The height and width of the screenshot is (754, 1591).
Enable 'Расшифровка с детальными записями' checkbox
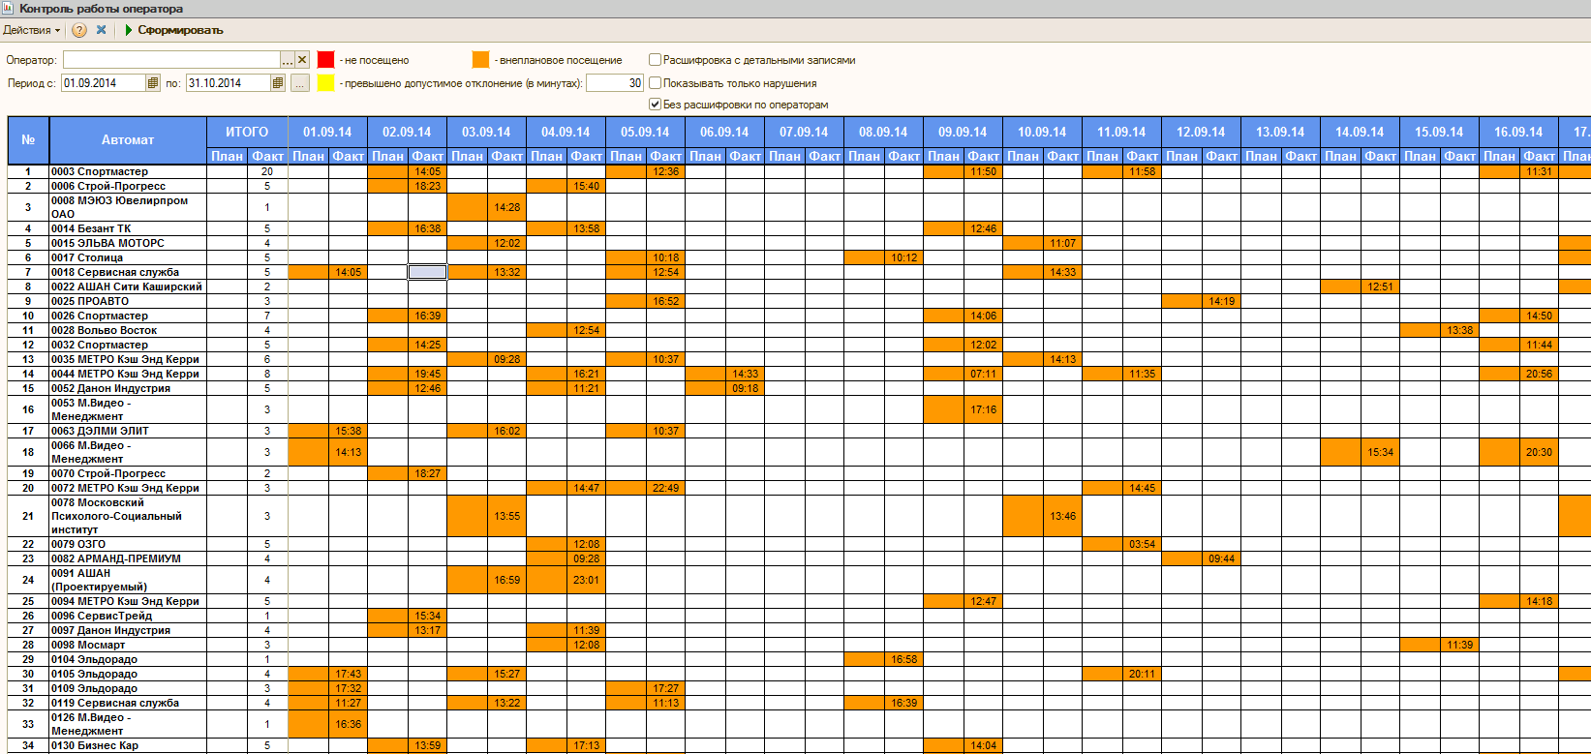click(656, 60)
